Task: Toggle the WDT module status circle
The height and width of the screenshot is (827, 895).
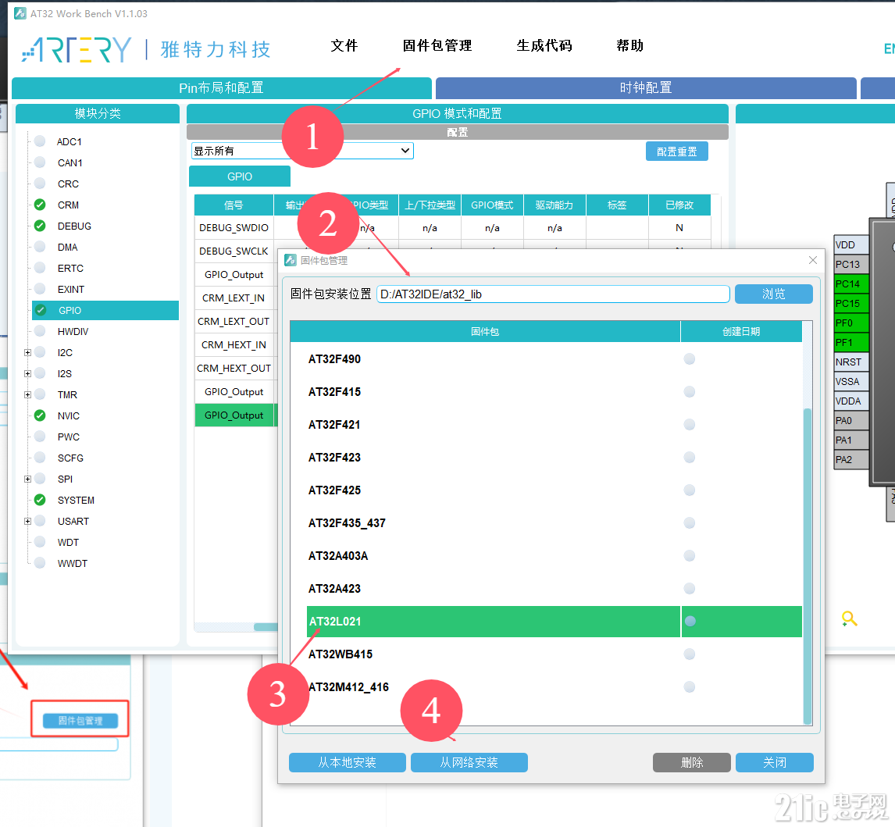Action: 40,542
